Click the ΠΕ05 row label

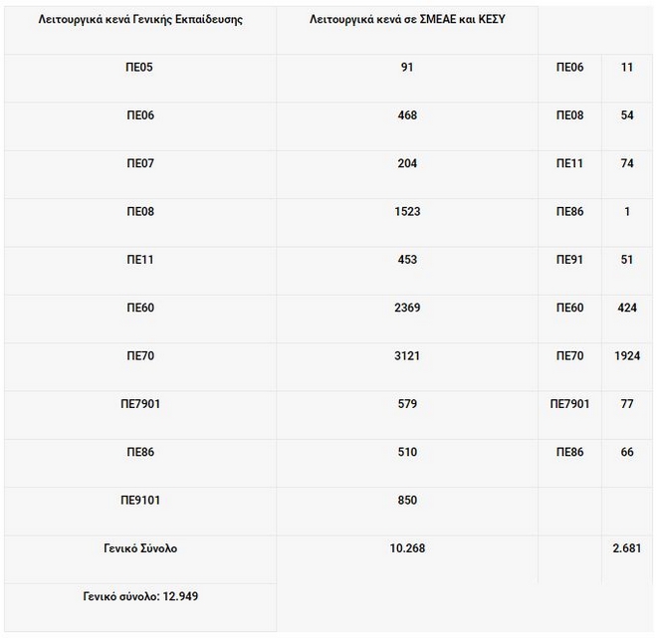coord(140,68)
